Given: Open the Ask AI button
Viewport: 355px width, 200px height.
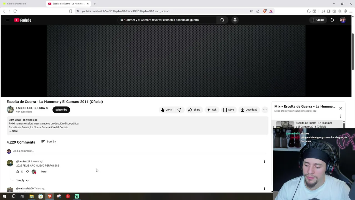Looking at the screenshot, I should pos(212,110).
